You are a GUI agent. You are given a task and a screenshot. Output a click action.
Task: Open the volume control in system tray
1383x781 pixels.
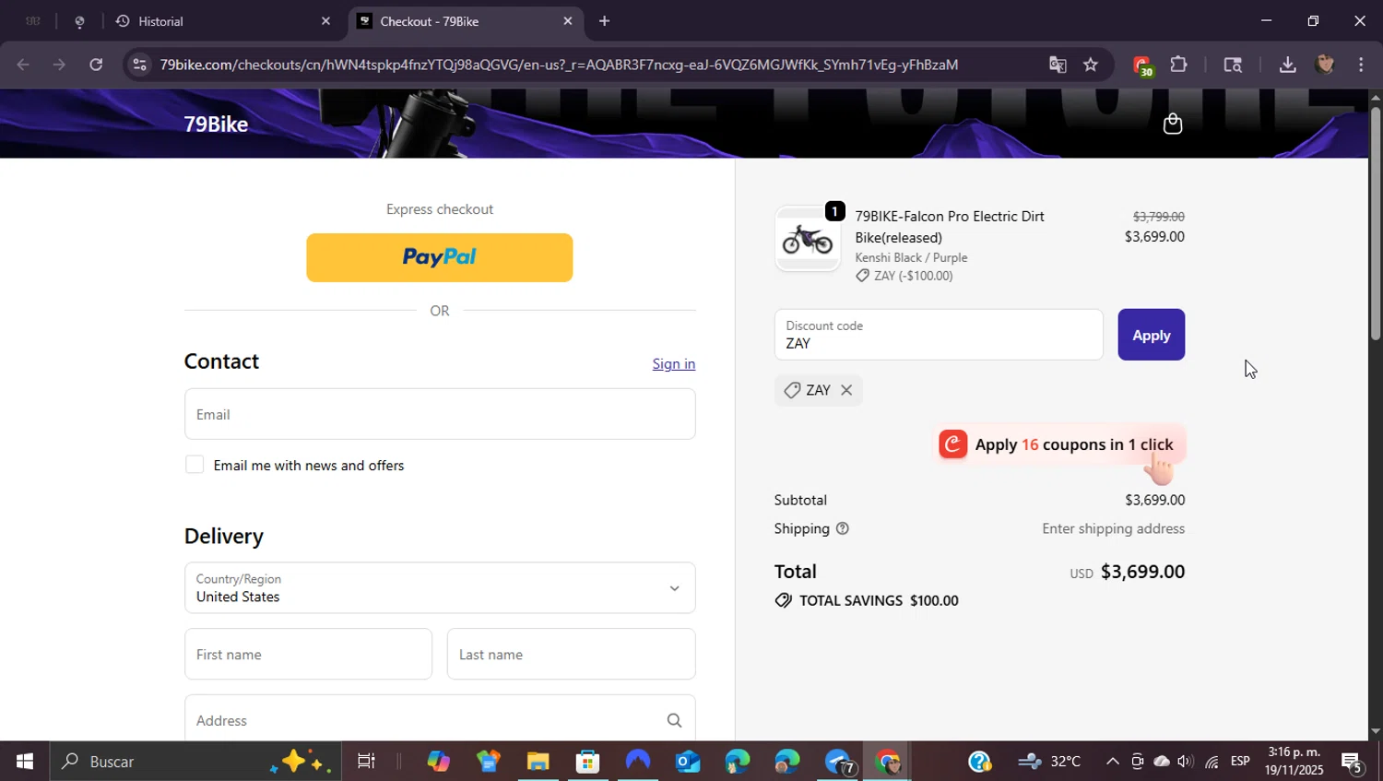click(x=1185, y=762)
